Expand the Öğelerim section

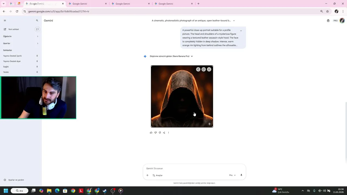pos(21,36)
